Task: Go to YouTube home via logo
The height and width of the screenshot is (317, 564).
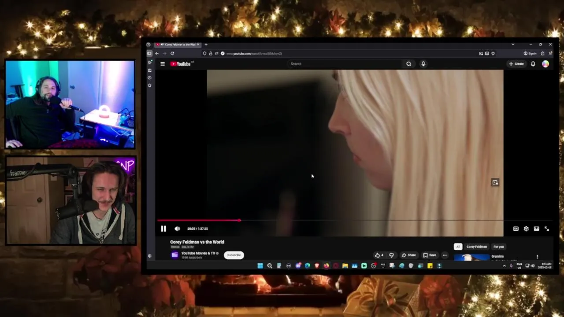Action: coord(180,64)
